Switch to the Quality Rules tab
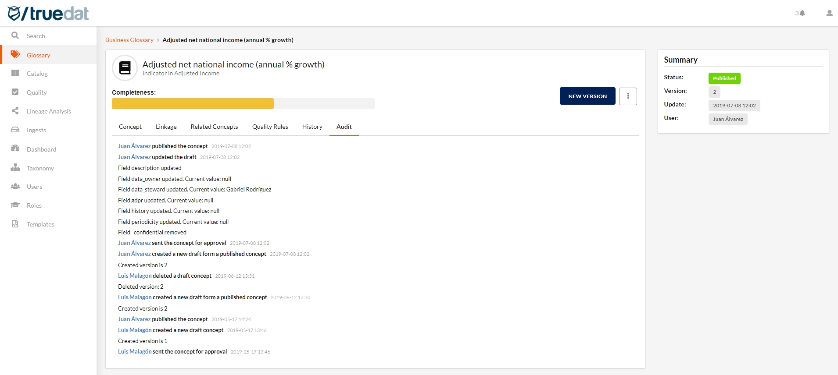The height and width of the screenshot is (375, 838). click(x=270, y=127)
